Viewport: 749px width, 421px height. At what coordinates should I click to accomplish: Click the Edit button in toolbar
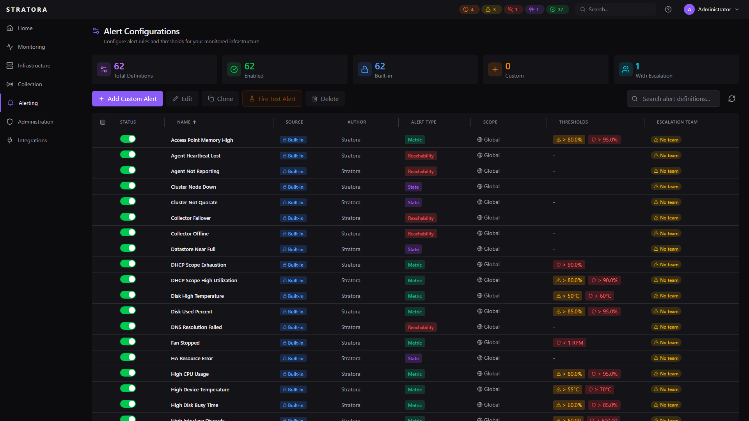click(182, 99)
